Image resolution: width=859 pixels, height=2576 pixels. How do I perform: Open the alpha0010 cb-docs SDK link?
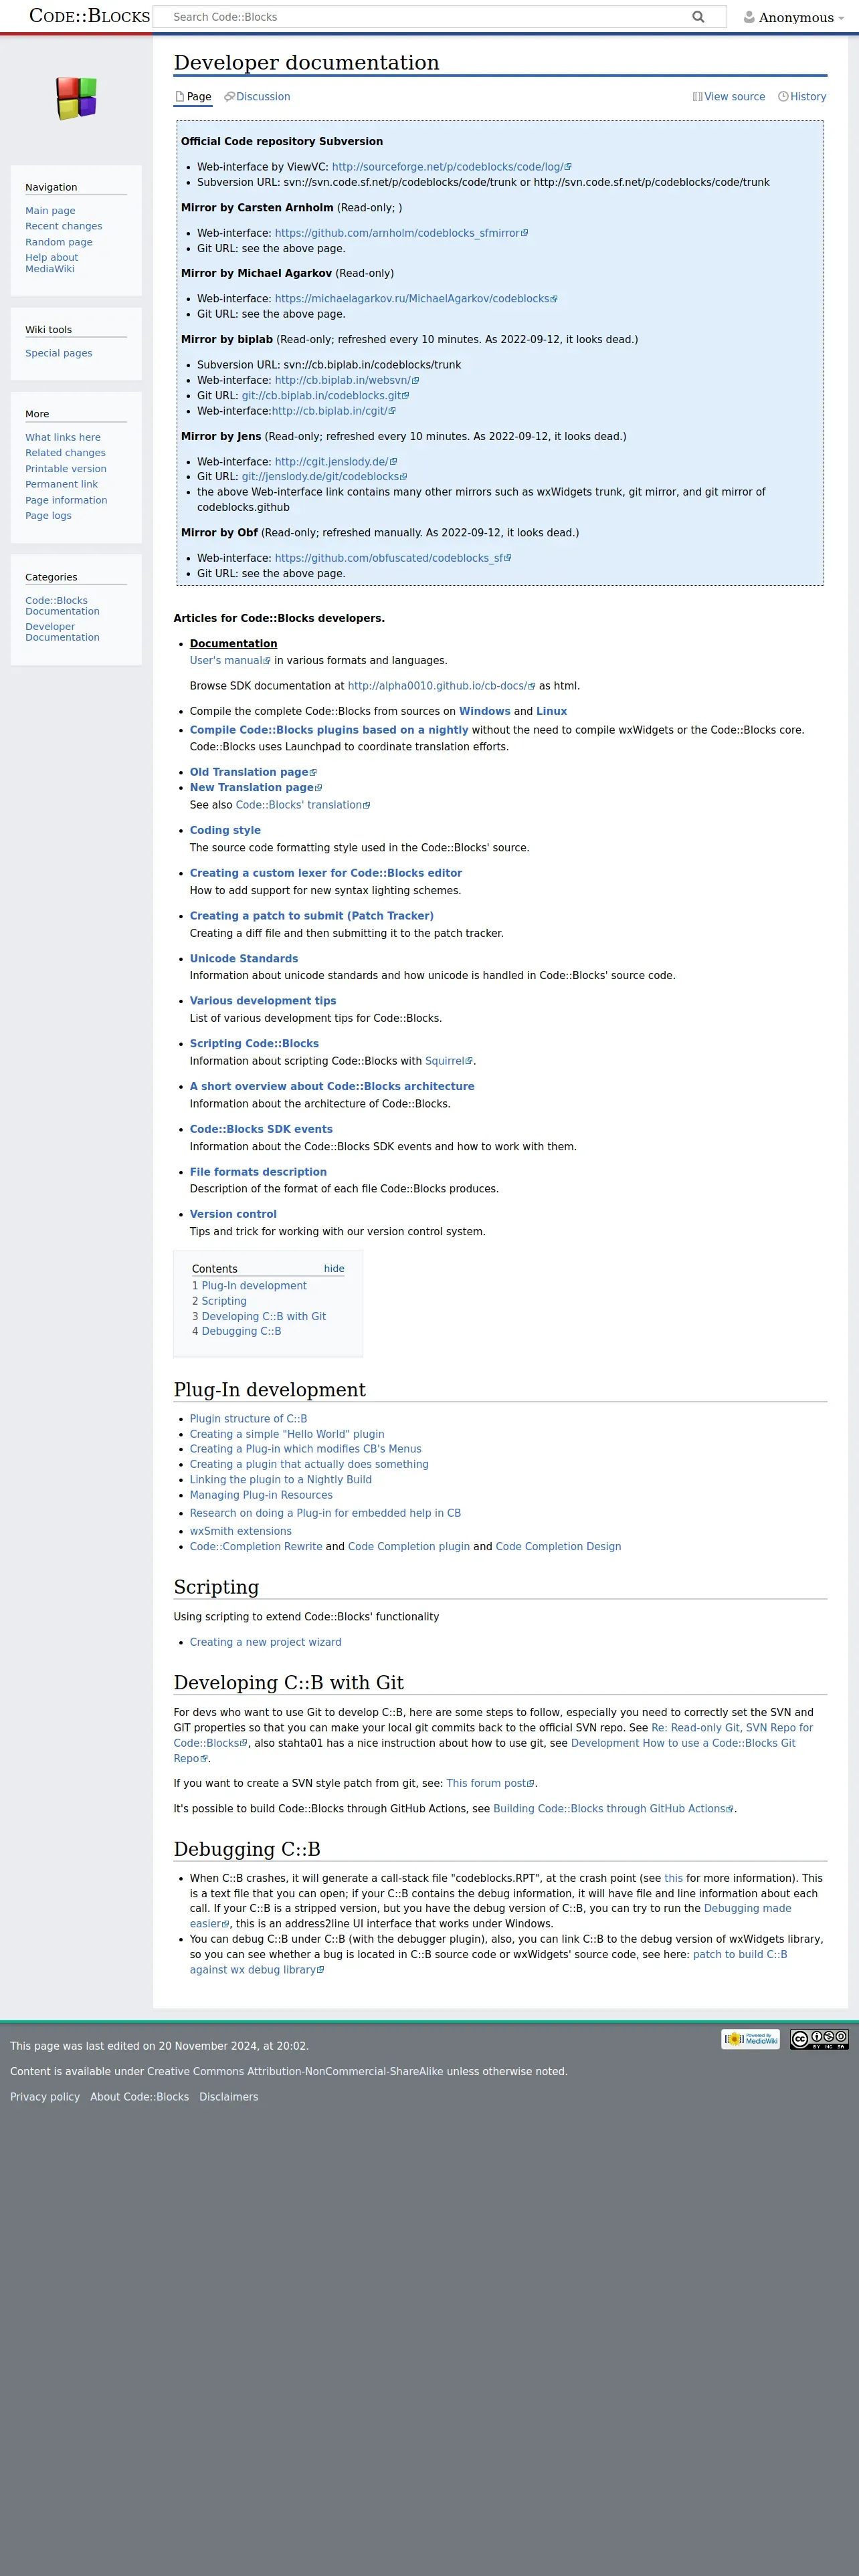coord(441,686)
